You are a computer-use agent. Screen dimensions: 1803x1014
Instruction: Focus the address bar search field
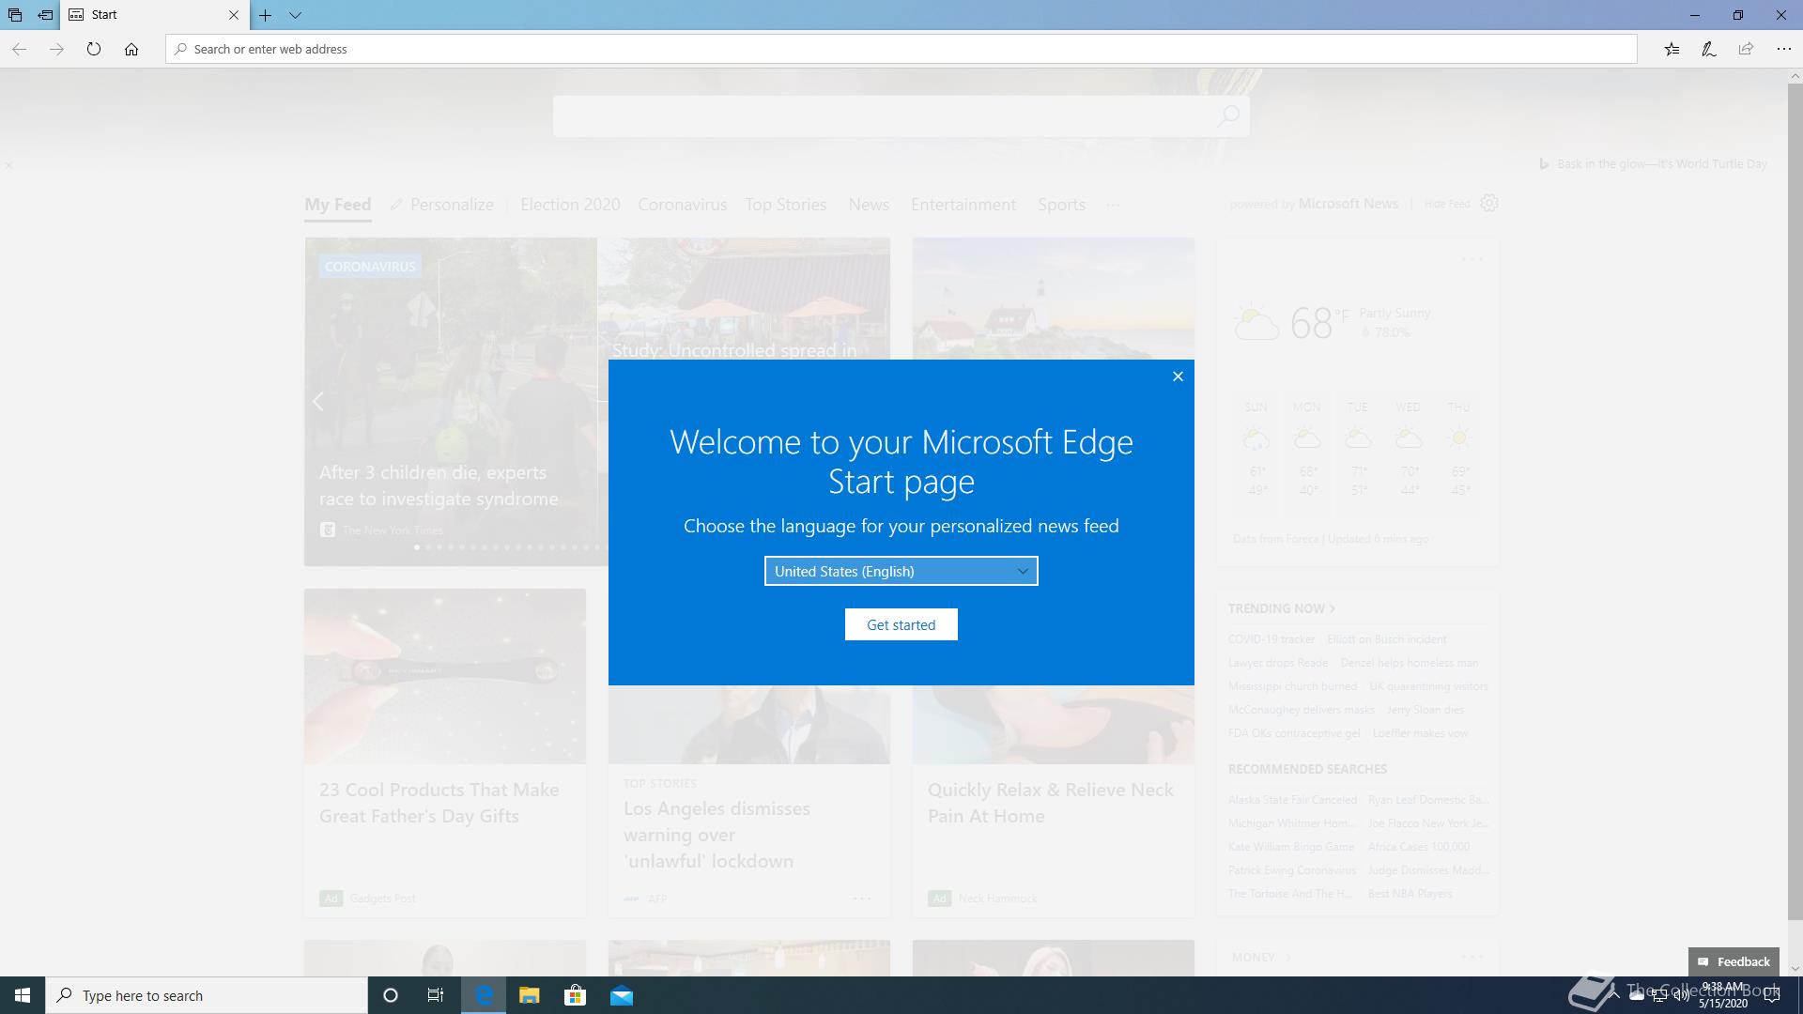901,49
